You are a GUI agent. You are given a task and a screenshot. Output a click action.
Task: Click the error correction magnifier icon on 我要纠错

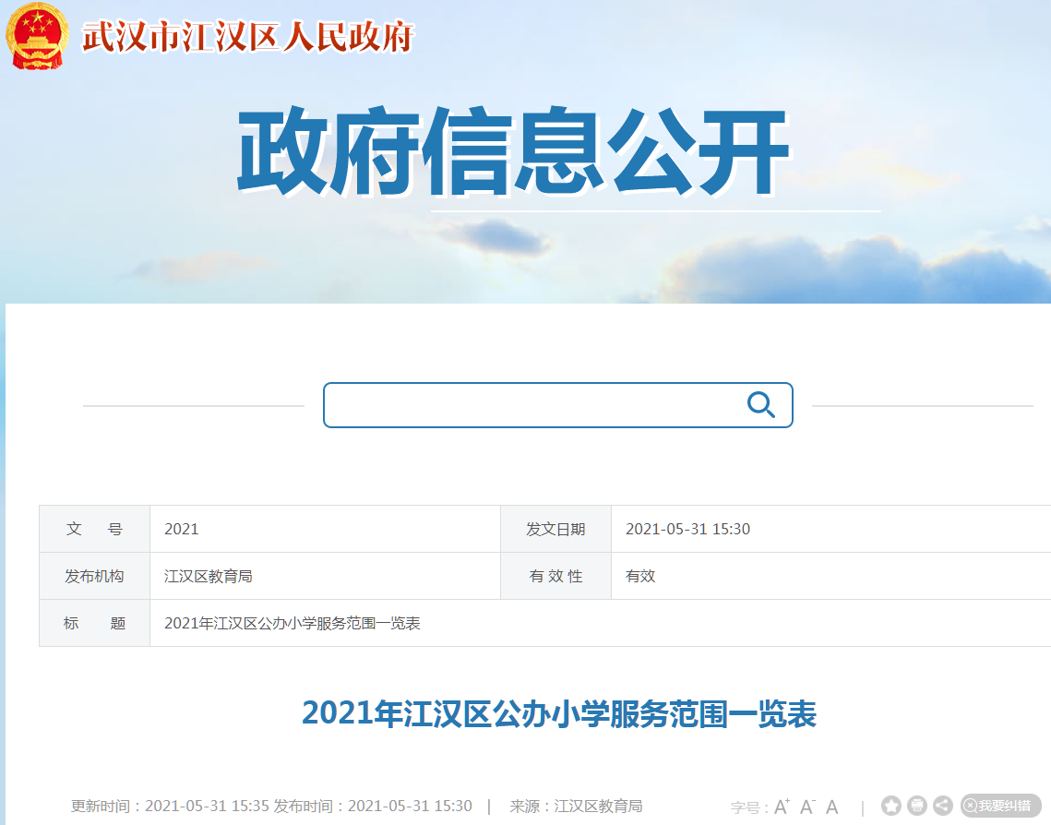[970, 805]
